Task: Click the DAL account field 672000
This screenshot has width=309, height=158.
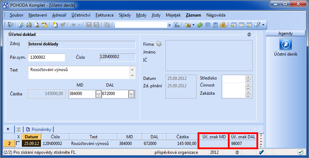Action: [115, 94]
